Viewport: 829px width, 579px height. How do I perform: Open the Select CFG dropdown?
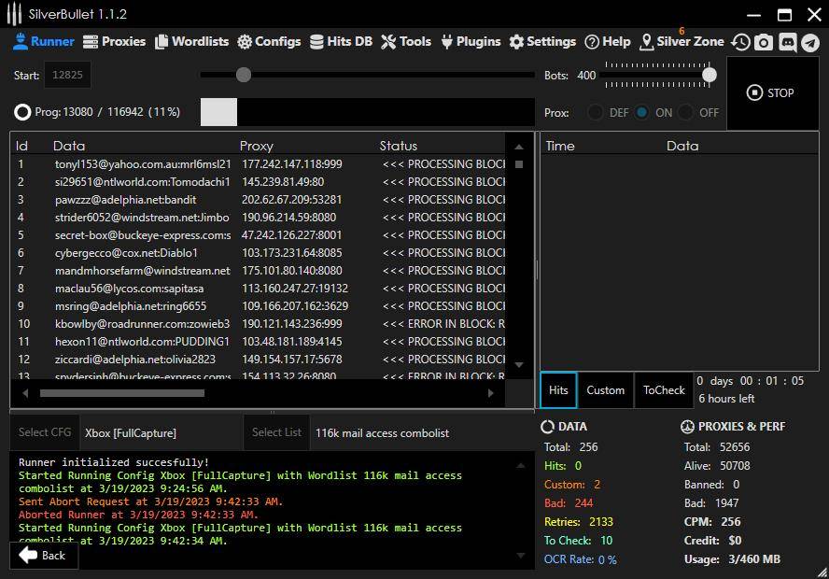coord(44,432)
